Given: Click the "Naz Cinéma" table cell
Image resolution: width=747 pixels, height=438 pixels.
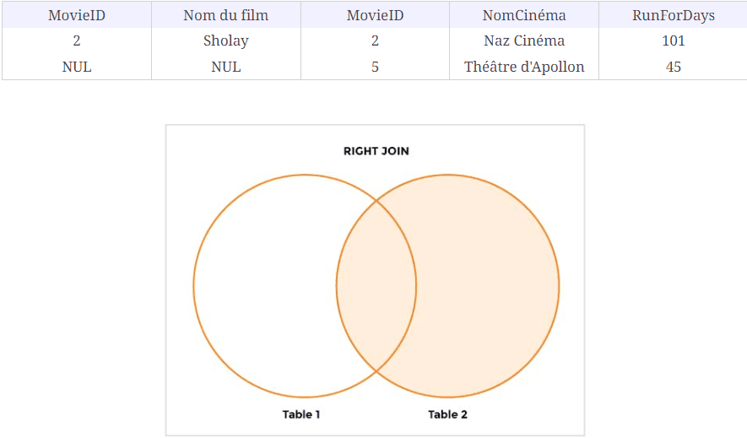Looking at the screenshot, I should click(x=524, y=41).
